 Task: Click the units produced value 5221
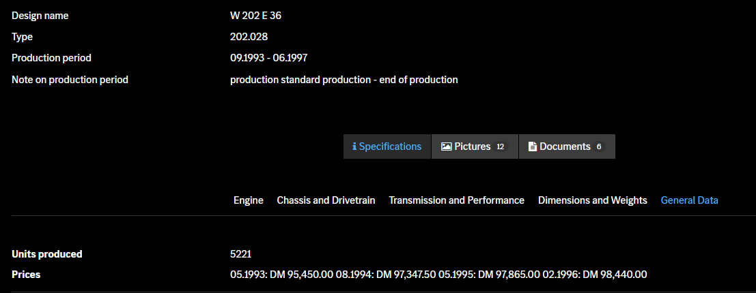[242, 254]
